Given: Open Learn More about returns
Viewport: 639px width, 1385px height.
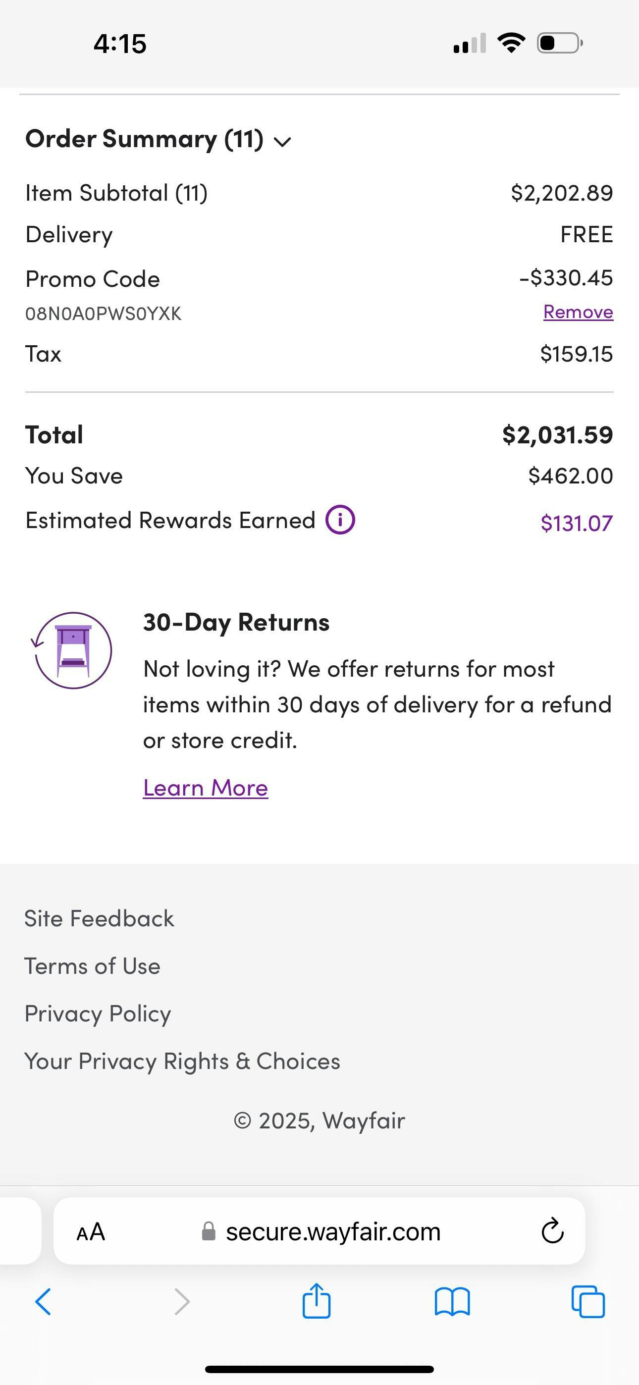Looking at the screenshot, I should pos(206,788).
